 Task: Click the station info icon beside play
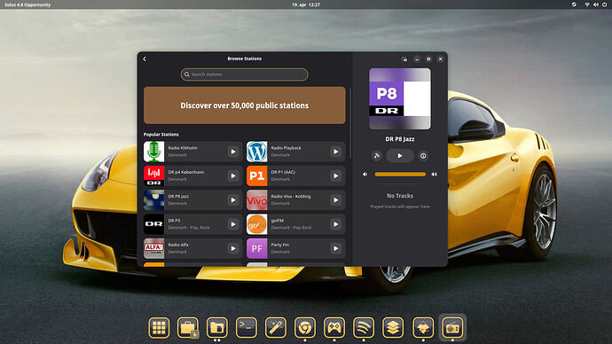(x=423, y=156)
